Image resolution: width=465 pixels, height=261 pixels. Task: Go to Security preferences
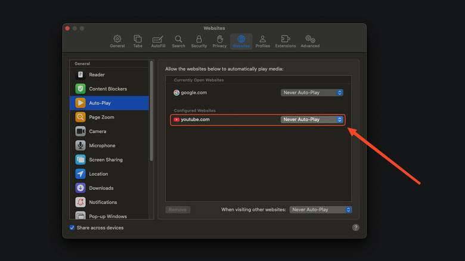[199, 41]
